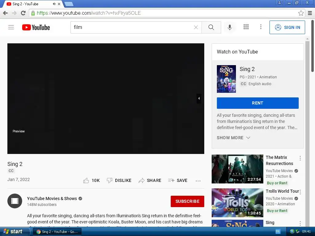Like the Sing 2 video
The image size is (315, 236).
coord(91,180)
